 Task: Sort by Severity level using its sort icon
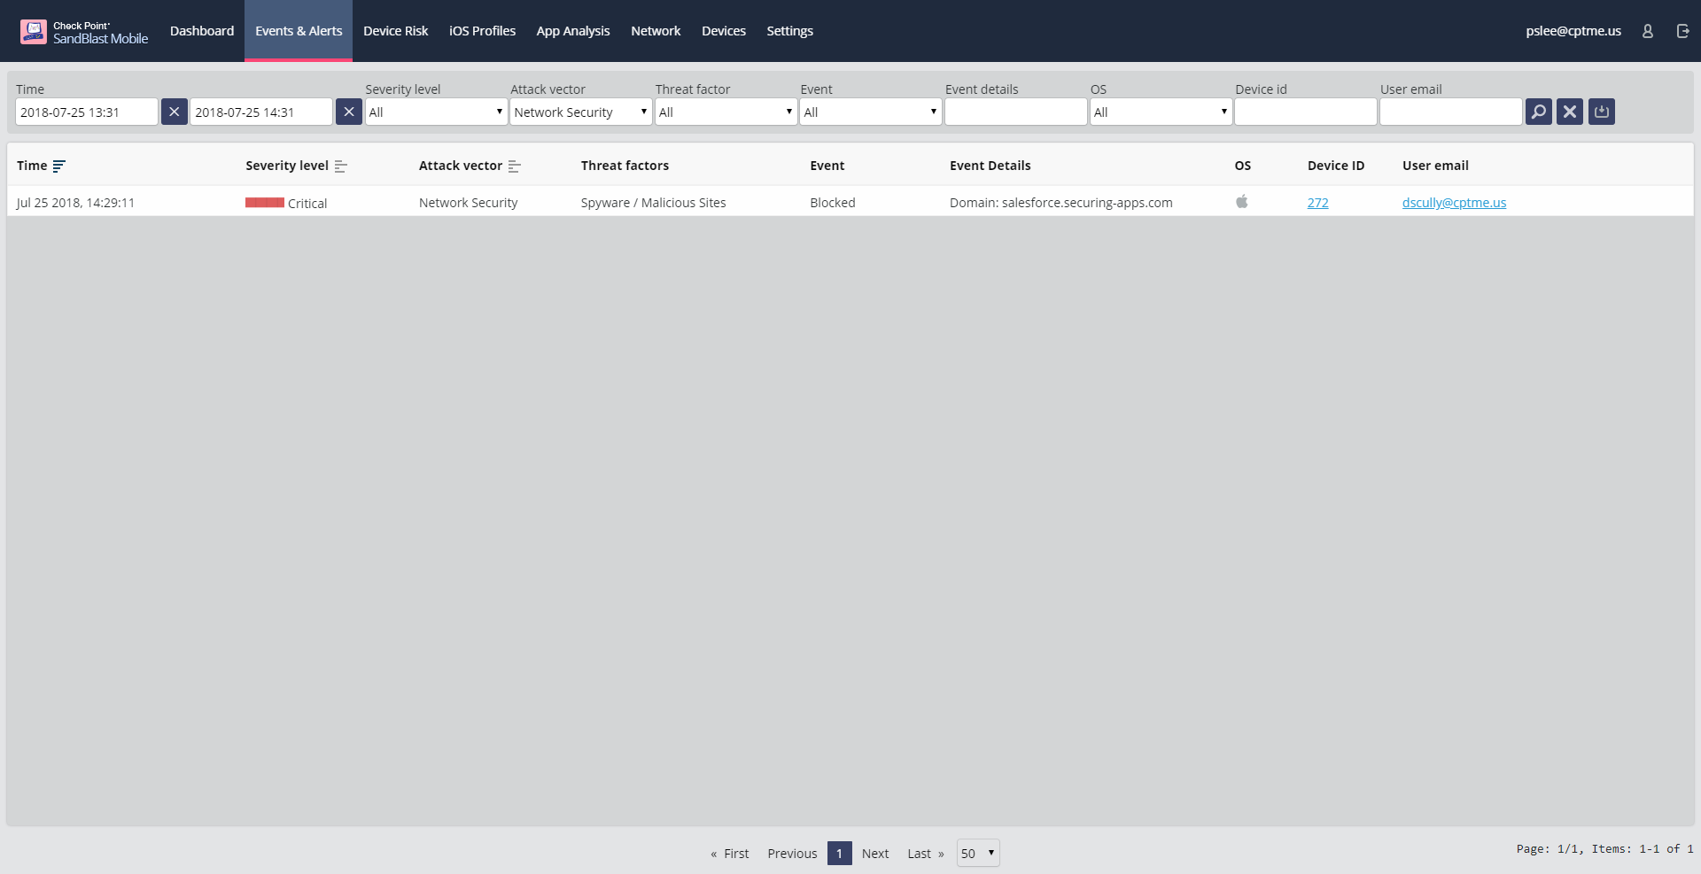coord(341,166)
